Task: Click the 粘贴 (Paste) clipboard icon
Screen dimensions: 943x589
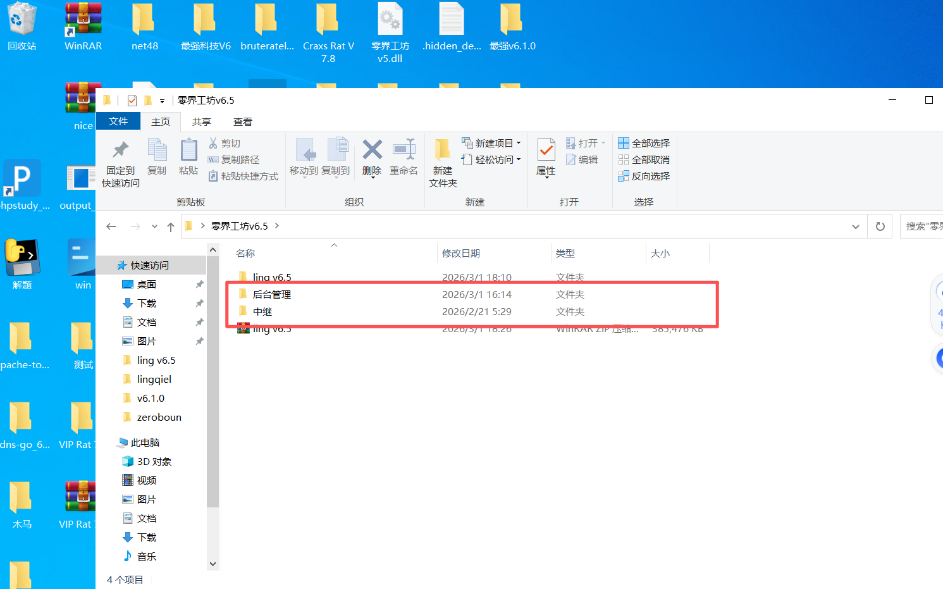Action: pos(188,151)
